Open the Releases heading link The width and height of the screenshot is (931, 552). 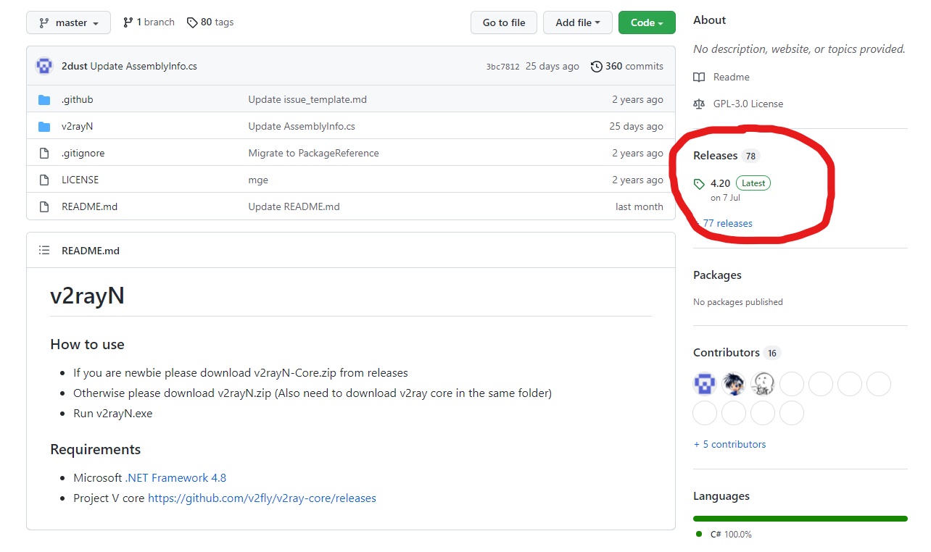pos(715,156)
